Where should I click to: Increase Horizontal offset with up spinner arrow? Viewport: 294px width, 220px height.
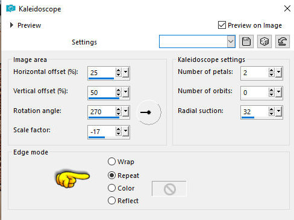119,70
